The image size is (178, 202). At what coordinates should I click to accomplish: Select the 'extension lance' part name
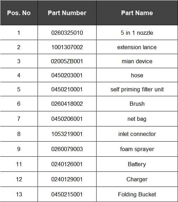point(137,47)
